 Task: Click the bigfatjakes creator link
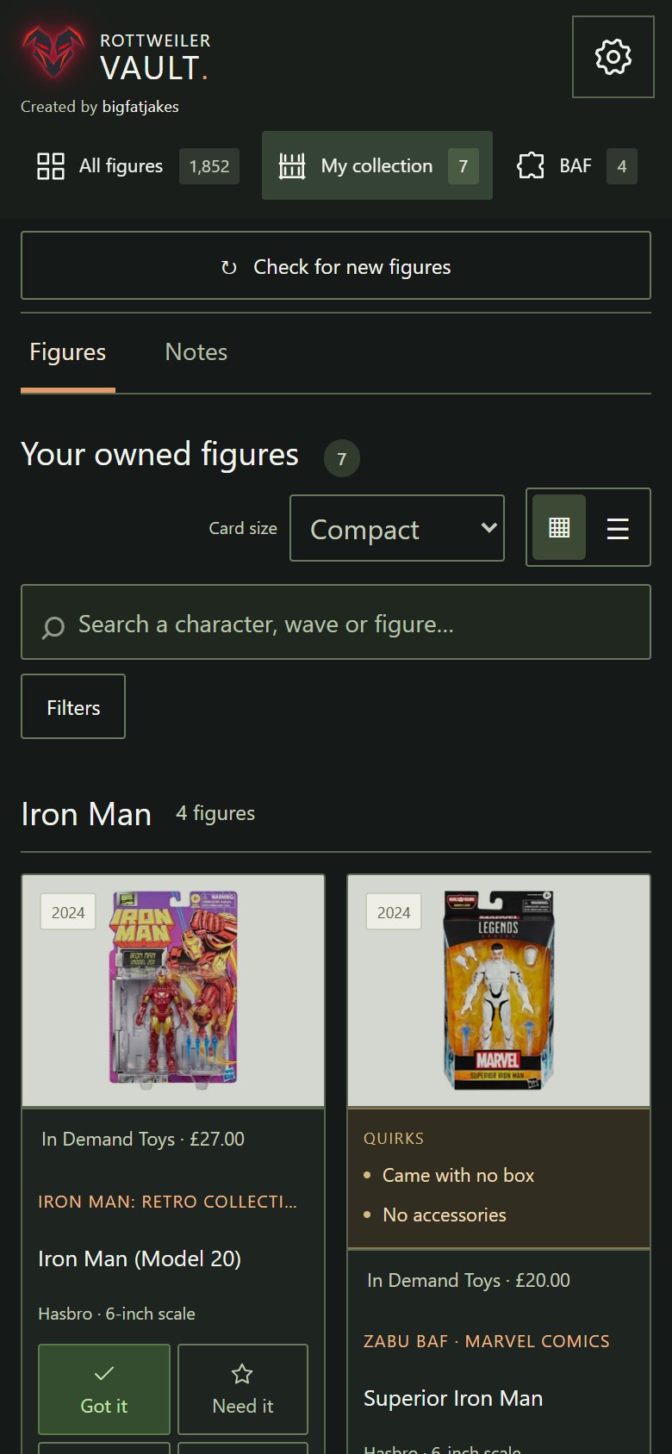tap(140, 107)
